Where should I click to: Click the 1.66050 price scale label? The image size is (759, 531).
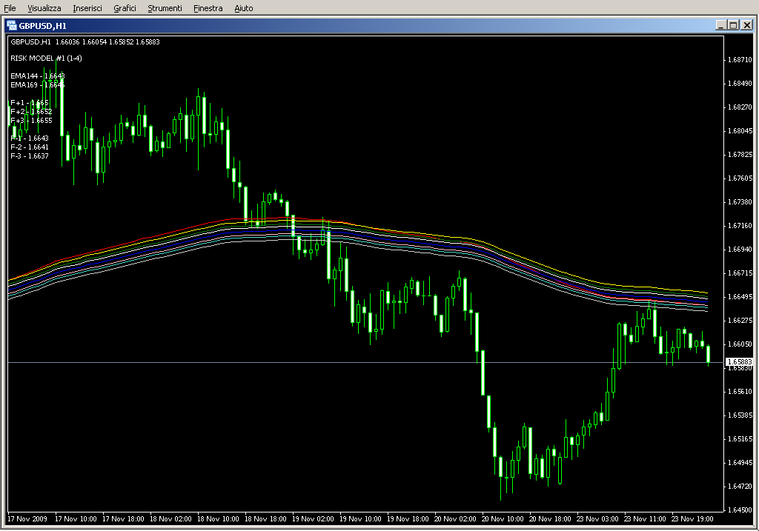[740, 344]
